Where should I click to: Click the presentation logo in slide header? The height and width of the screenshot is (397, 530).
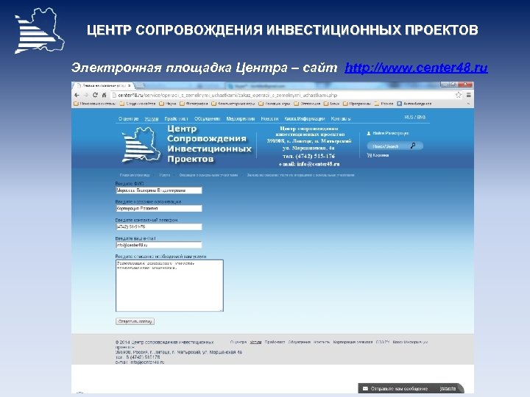pyautogui.click(x=40, y=30)
